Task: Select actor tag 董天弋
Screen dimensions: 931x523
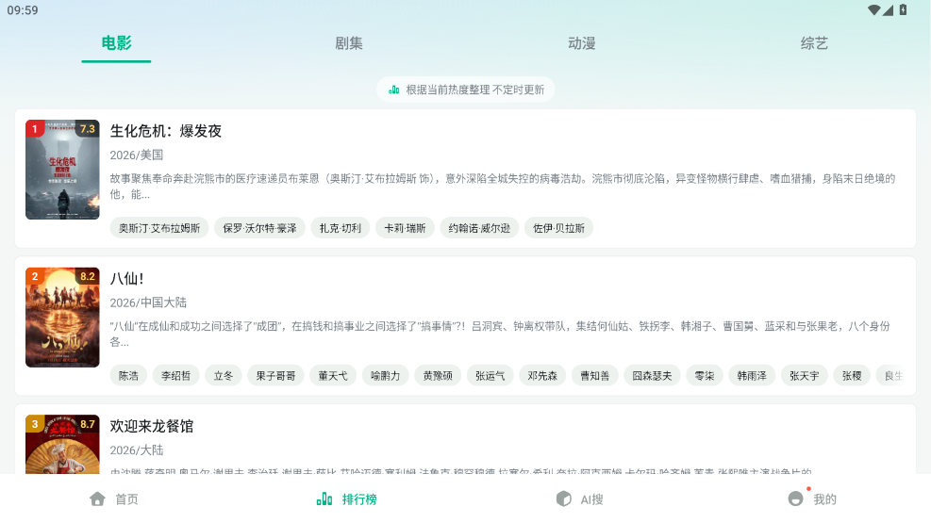Action: (x=333, y=376)
